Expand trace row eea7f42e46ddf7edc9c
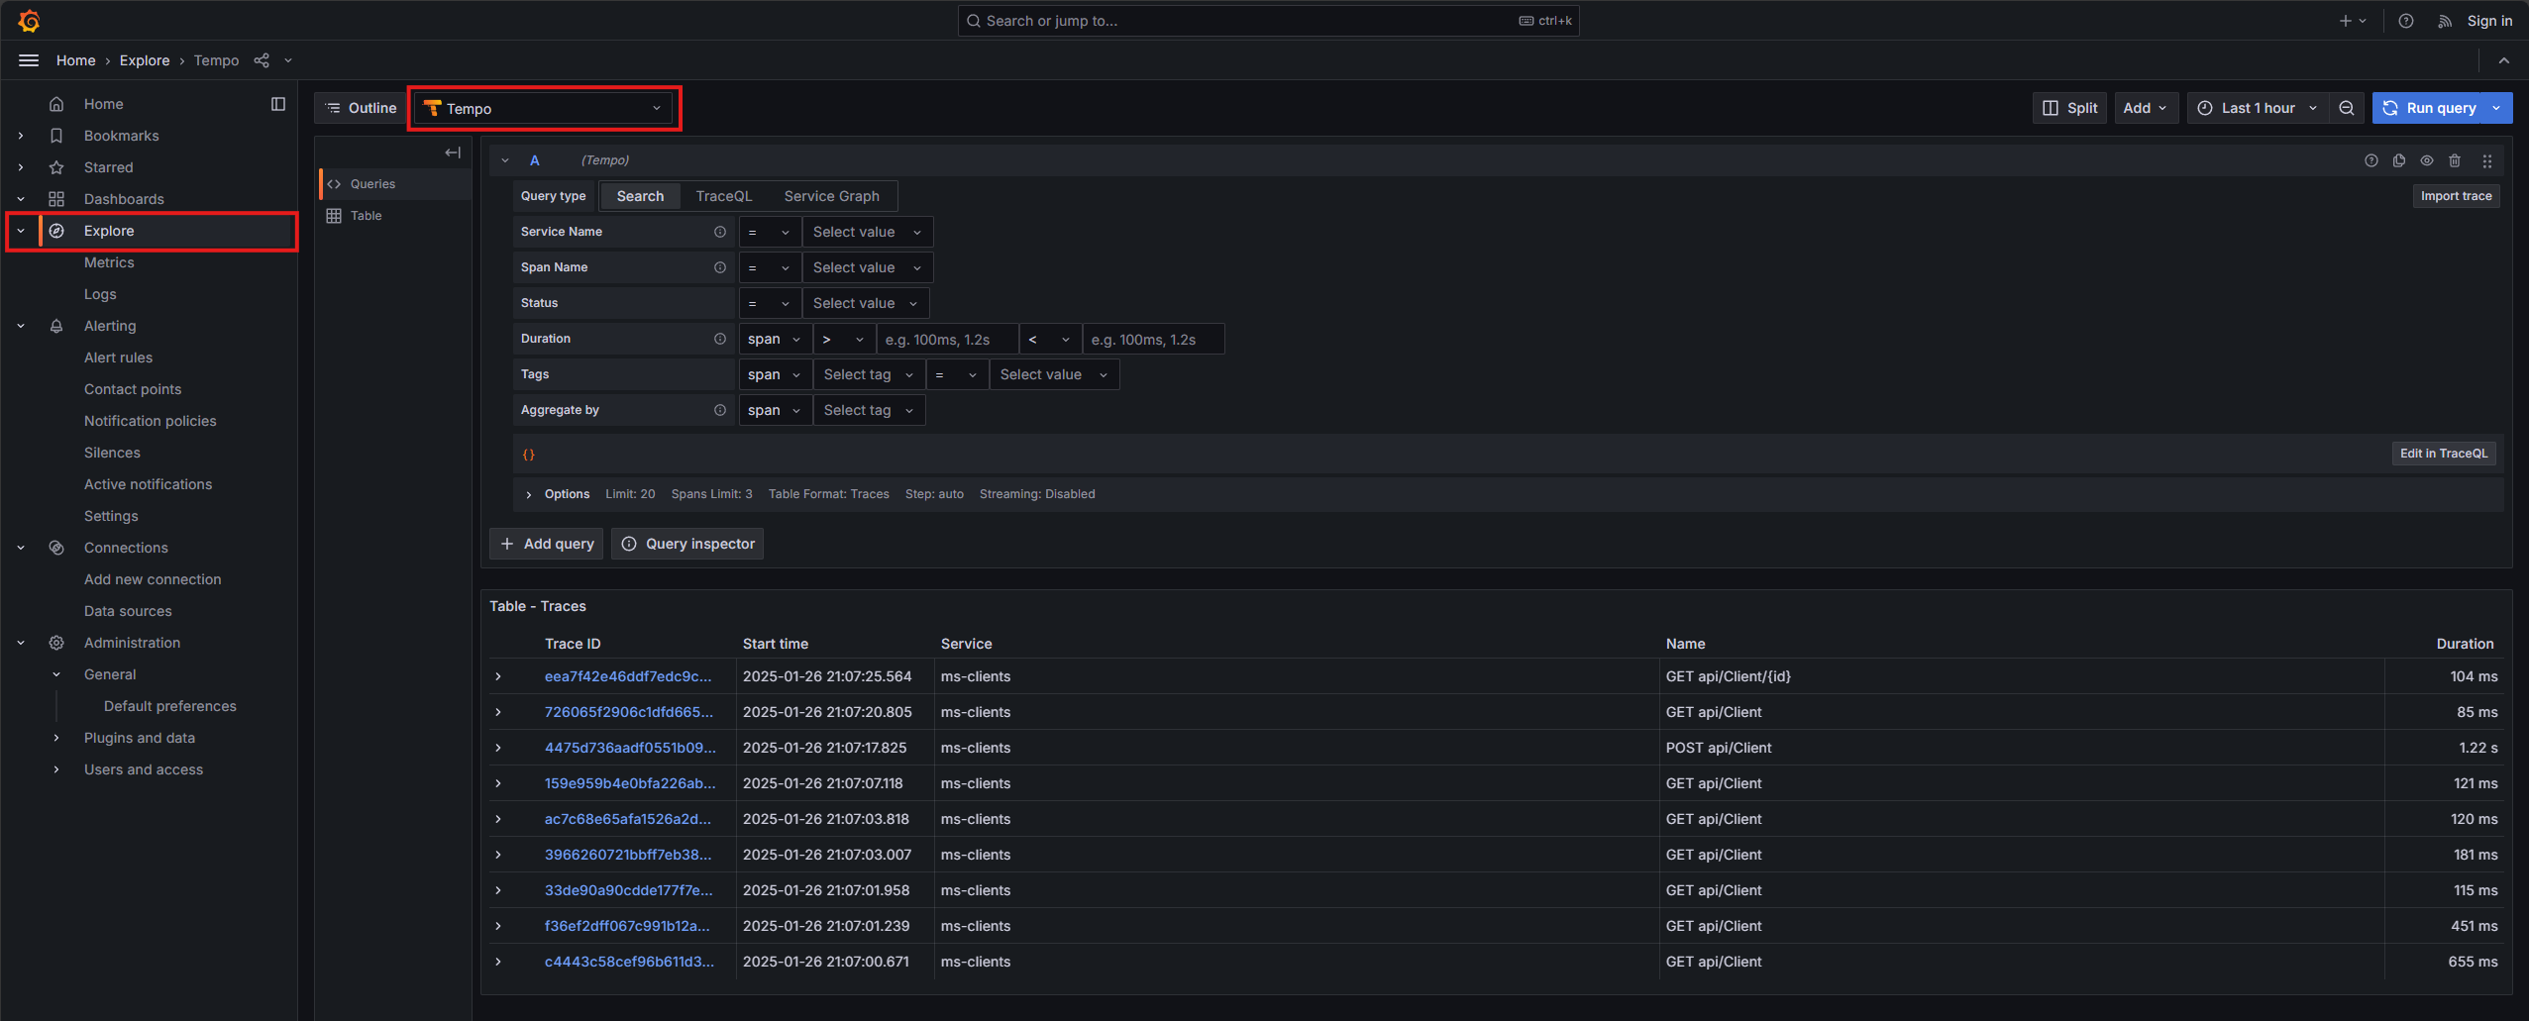This screenshot has height=1021, width=2529. coord(498,676)
